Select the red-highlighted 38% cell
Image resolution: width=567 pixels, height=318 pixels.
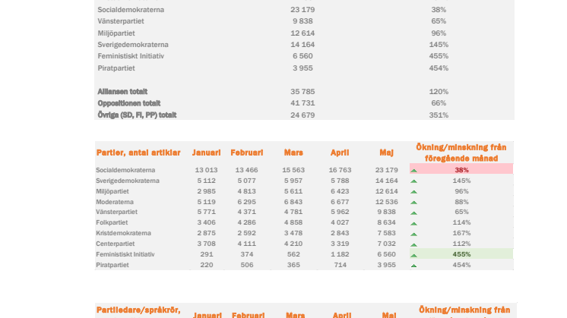point(461,168)
